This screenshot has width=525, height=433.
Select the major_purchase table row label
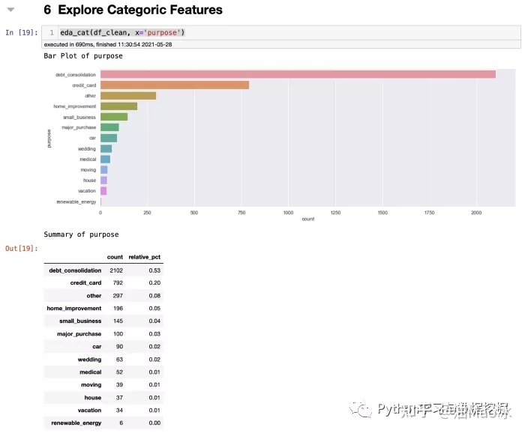pyautogui.click(x=79, y=333)
